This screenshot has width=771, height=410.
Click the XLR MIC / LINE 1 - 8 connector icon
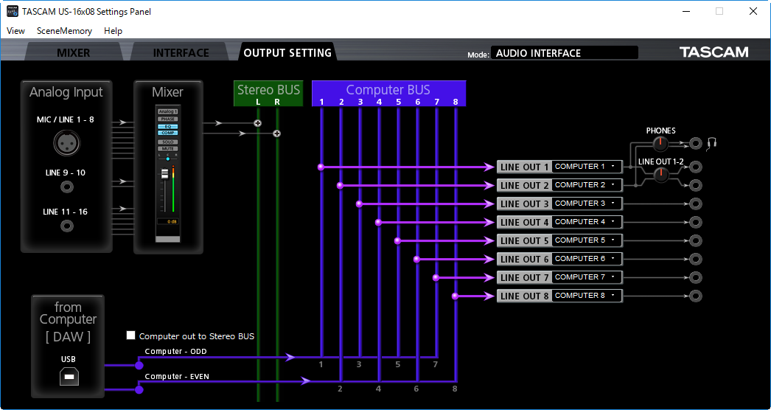(x=67, y=143)
